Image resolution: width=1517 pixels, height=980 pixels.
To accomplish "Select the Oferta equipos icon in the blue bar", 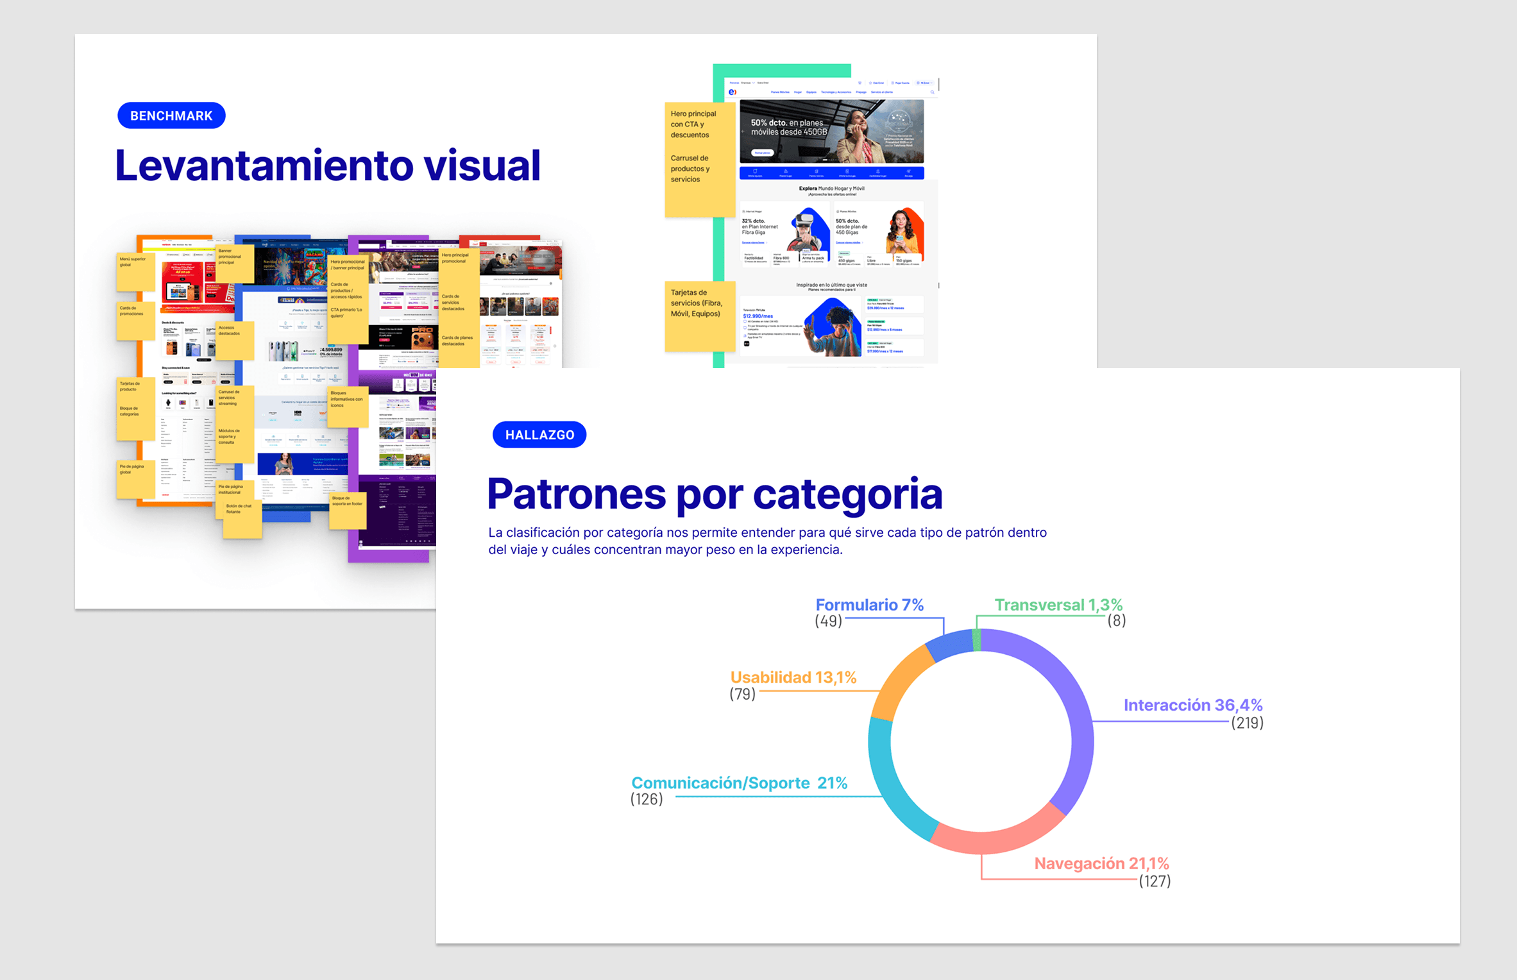I will click(755, 172).
